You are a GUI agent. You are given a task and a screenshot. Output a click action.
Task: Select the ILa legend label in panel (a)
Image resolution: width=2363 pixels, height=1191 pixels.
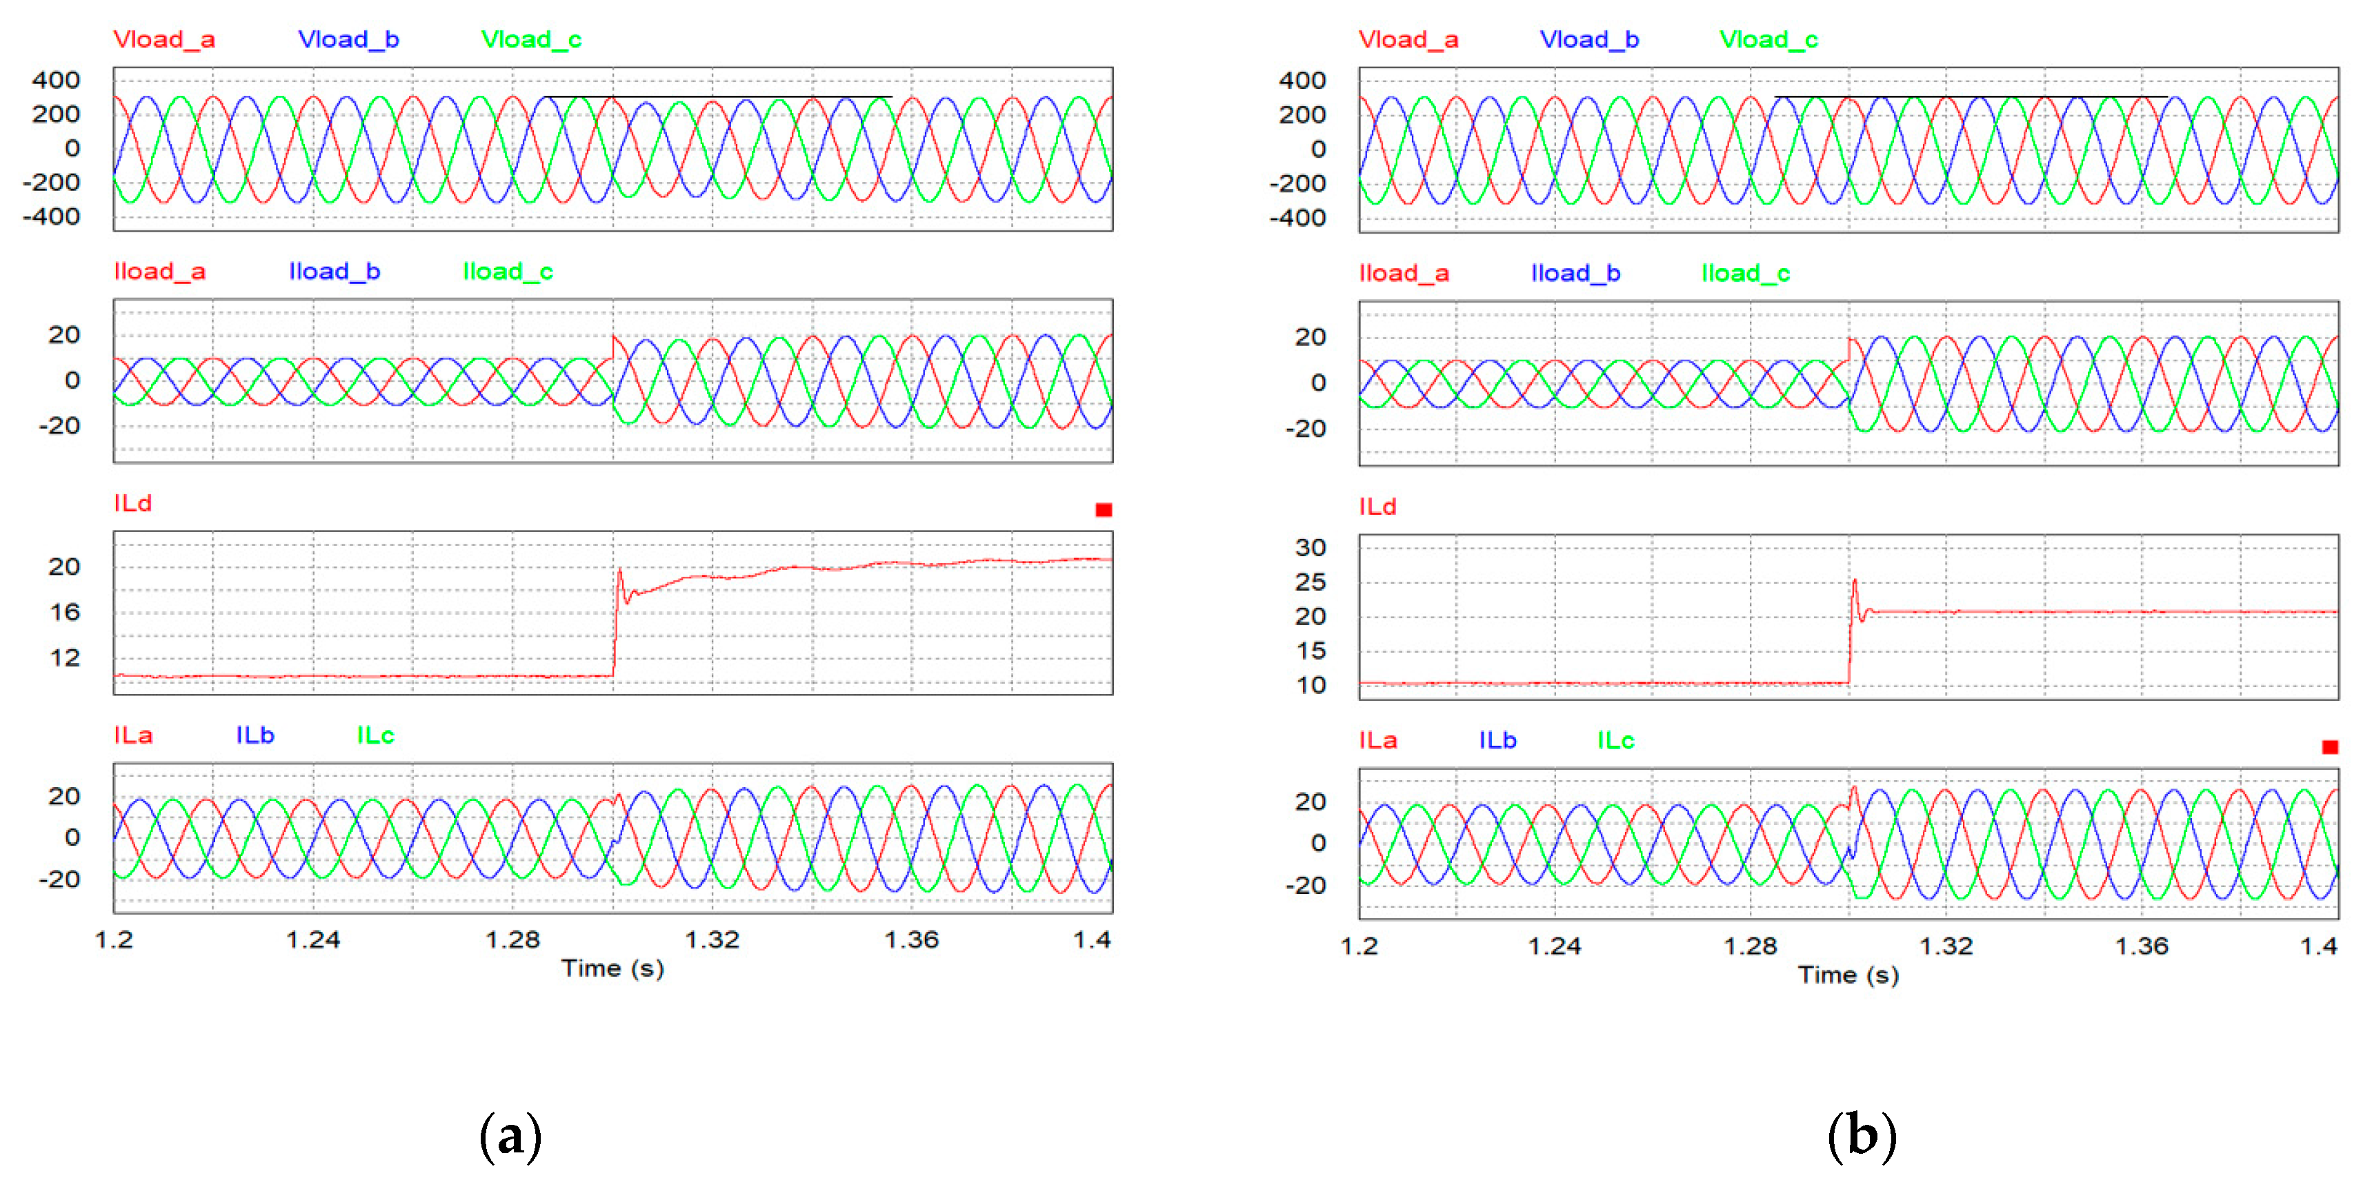133,735
